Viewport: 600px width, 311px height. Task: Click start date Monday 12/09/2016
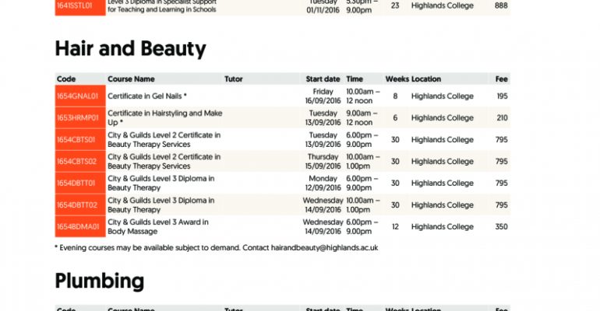click(x=323, y=183)
